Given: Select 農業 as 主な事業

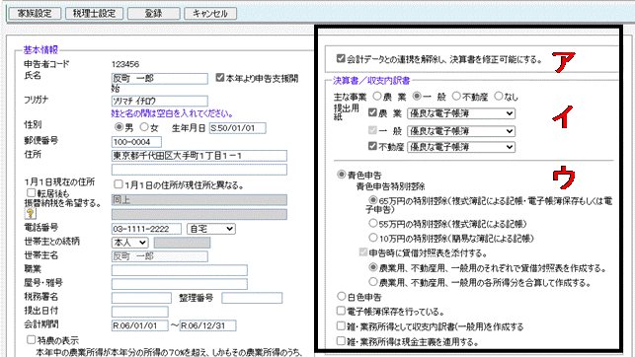Looking at the screenshot, I should [x=377, y=96].
